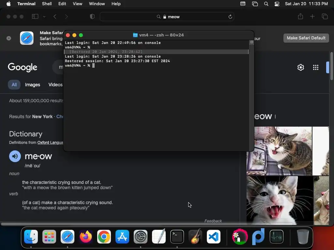334x250 pixels.
Task: Open Spotlight search in menu bar
Action: pyautogui.click(x=266, y=4)
